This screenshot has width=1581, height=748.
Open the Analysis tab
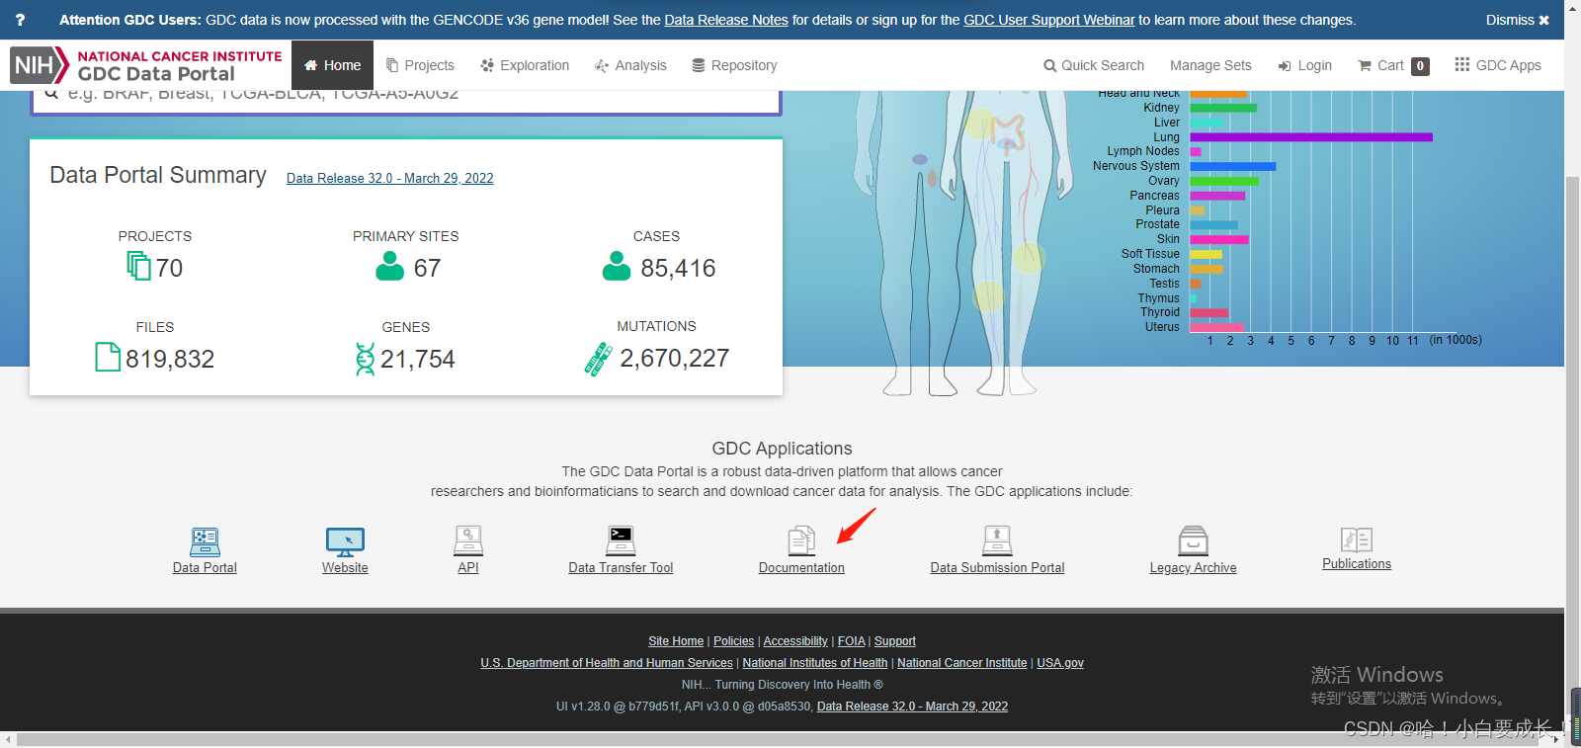coord(630,65)
